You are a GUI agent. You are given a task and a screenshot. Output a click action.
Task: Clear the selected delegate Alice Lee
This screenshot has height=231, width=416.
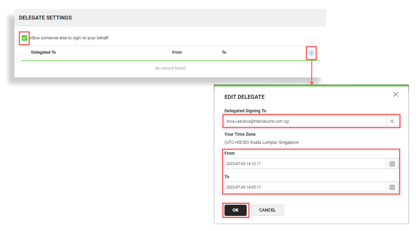[x=392, y=121]
